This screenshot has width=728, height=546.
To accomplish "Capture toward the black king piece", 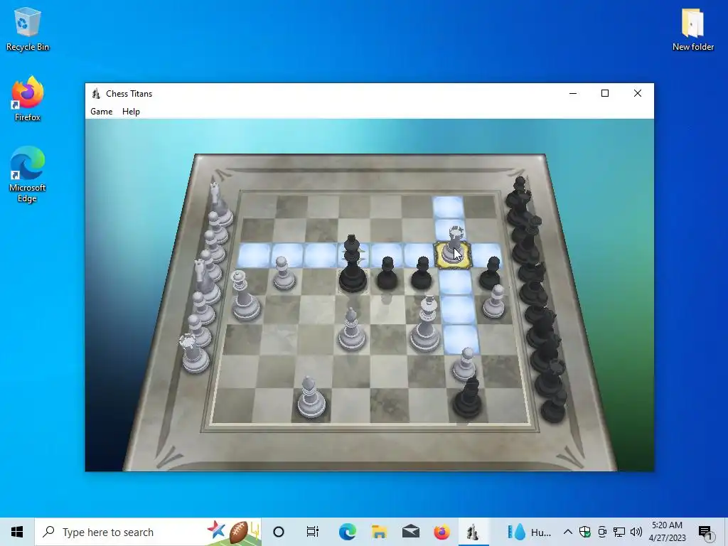I will pyautogui.click(x=352, y=264).
